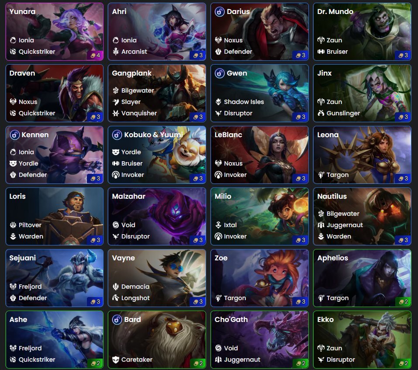Click Gangplank's Vanquisher trait label
This screenshot has height=370, width=418.
point(139,113)
